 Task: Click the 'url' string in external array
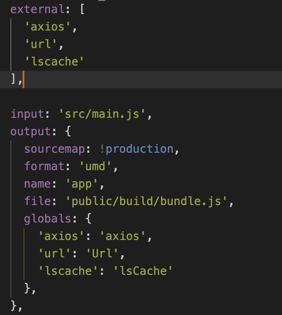click(x=40, y=44)
